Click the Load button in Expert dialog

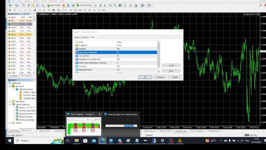171,65
